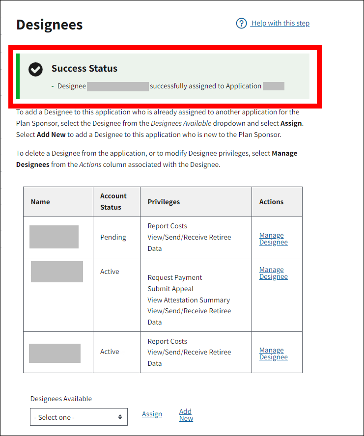This screenshot has width=364, height=436.
Task: Click the Submit Appeal privilege text
Action: click(170, 289)
